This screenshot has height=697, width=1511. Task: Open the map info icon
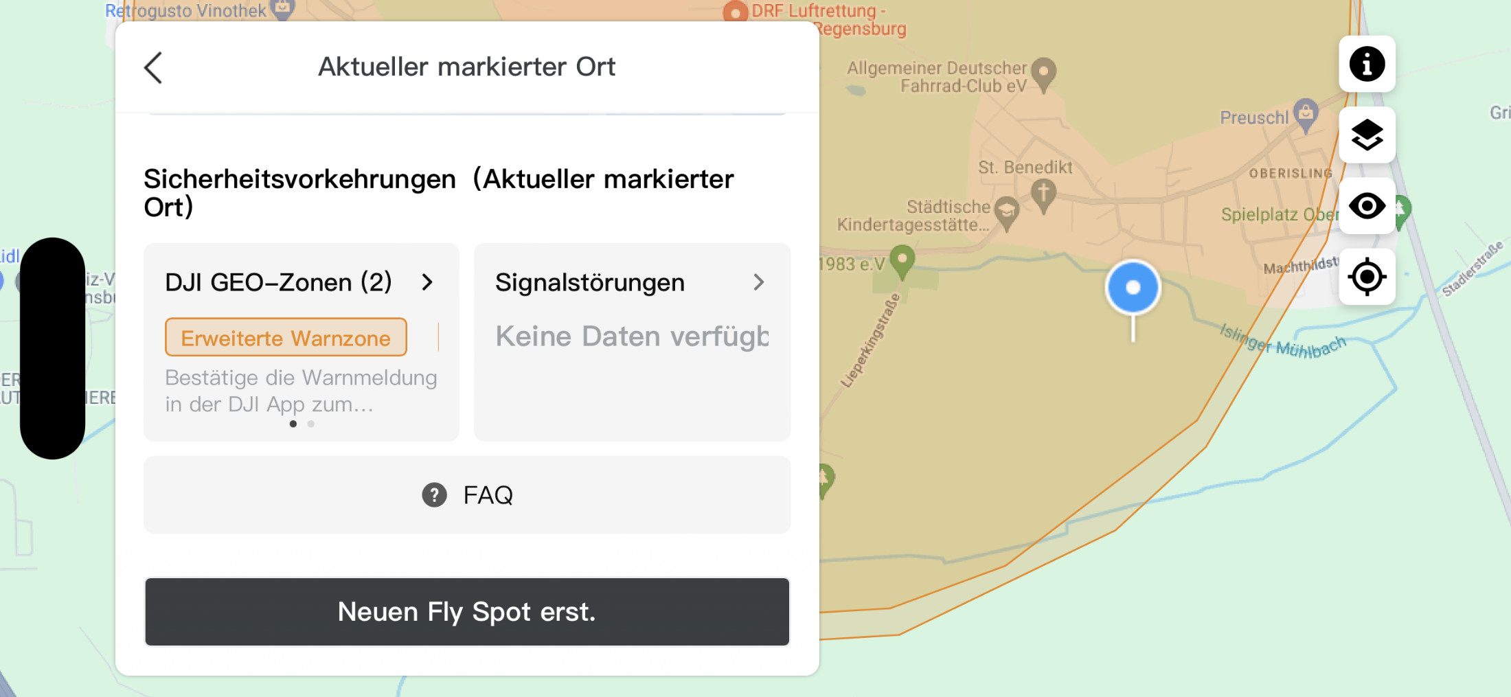click(1367, 64)
